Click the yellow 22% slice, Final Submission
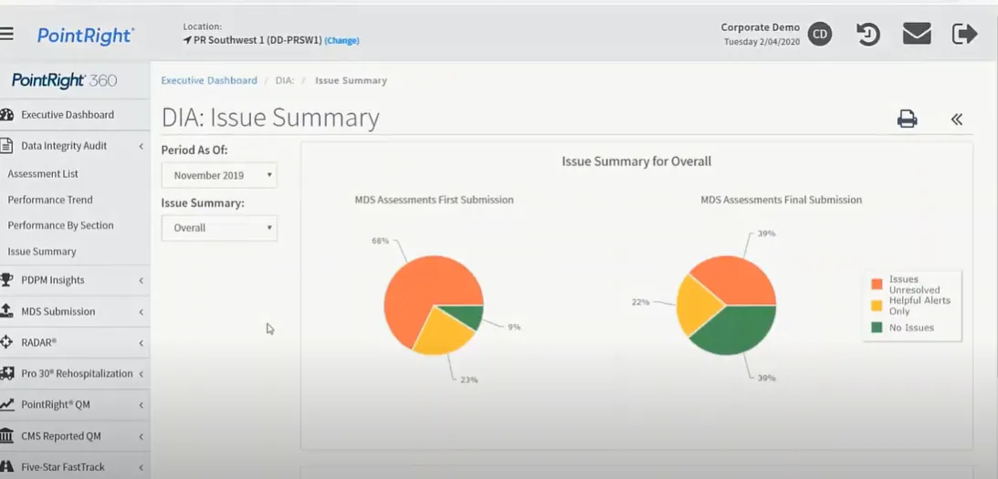The width and height of the screenshot is (998, 479). 697,307
